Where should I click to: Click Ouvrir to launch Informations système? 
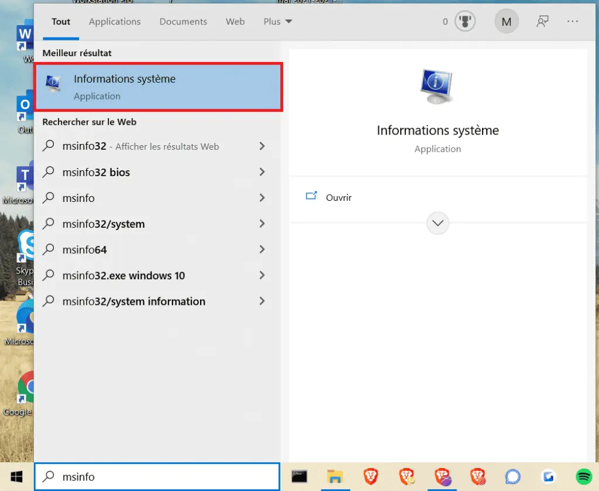tap(338, 198)
